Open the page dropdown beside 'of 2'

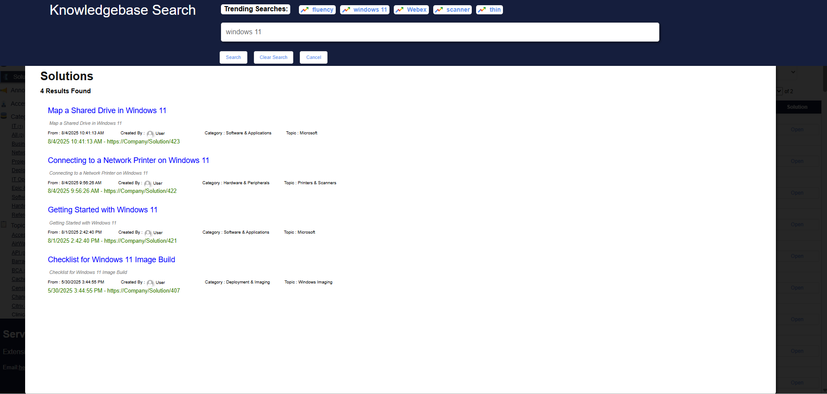click(779, 91)
